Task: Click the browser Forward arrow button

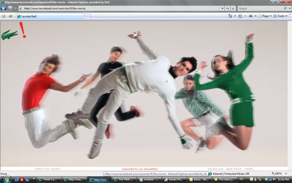Action: click(10, 8)
